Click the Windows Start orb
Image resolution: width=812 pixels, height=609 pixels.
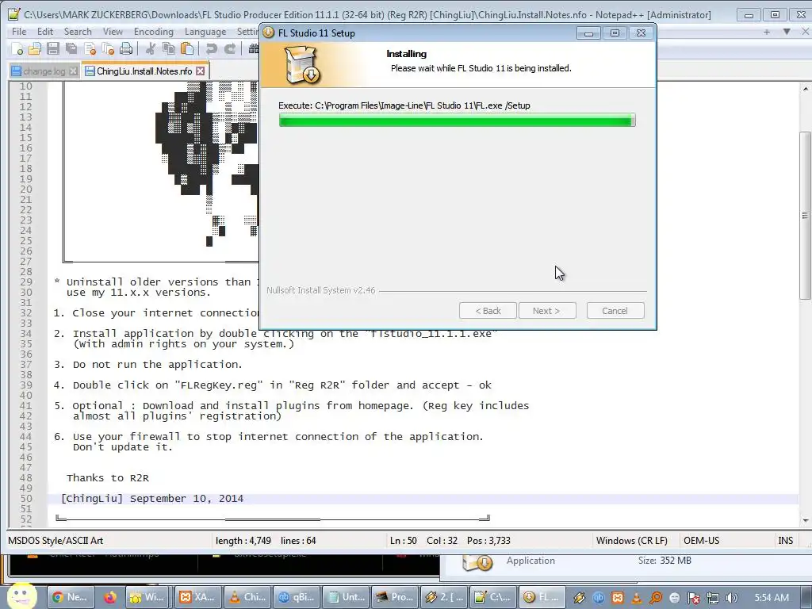pos(21,596)
